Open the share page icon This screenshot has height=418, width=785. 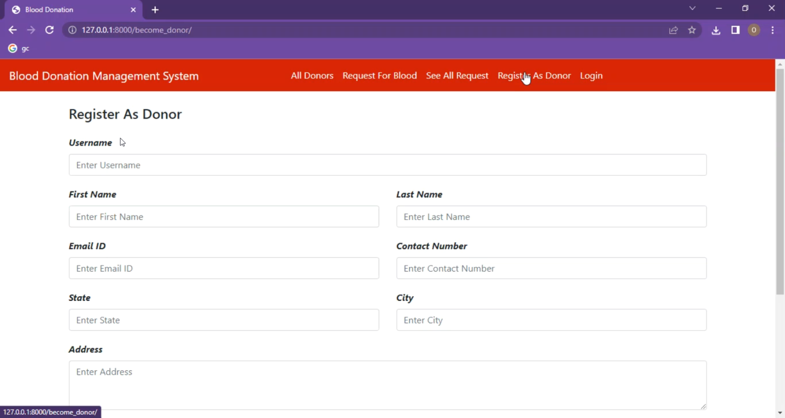coord(674,30)
